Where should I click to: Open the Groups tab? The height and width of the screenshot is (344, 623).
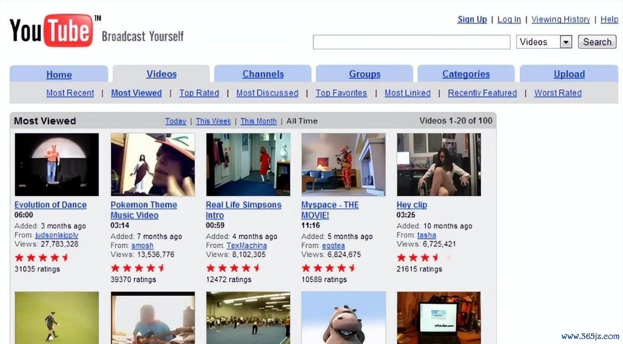365,74
